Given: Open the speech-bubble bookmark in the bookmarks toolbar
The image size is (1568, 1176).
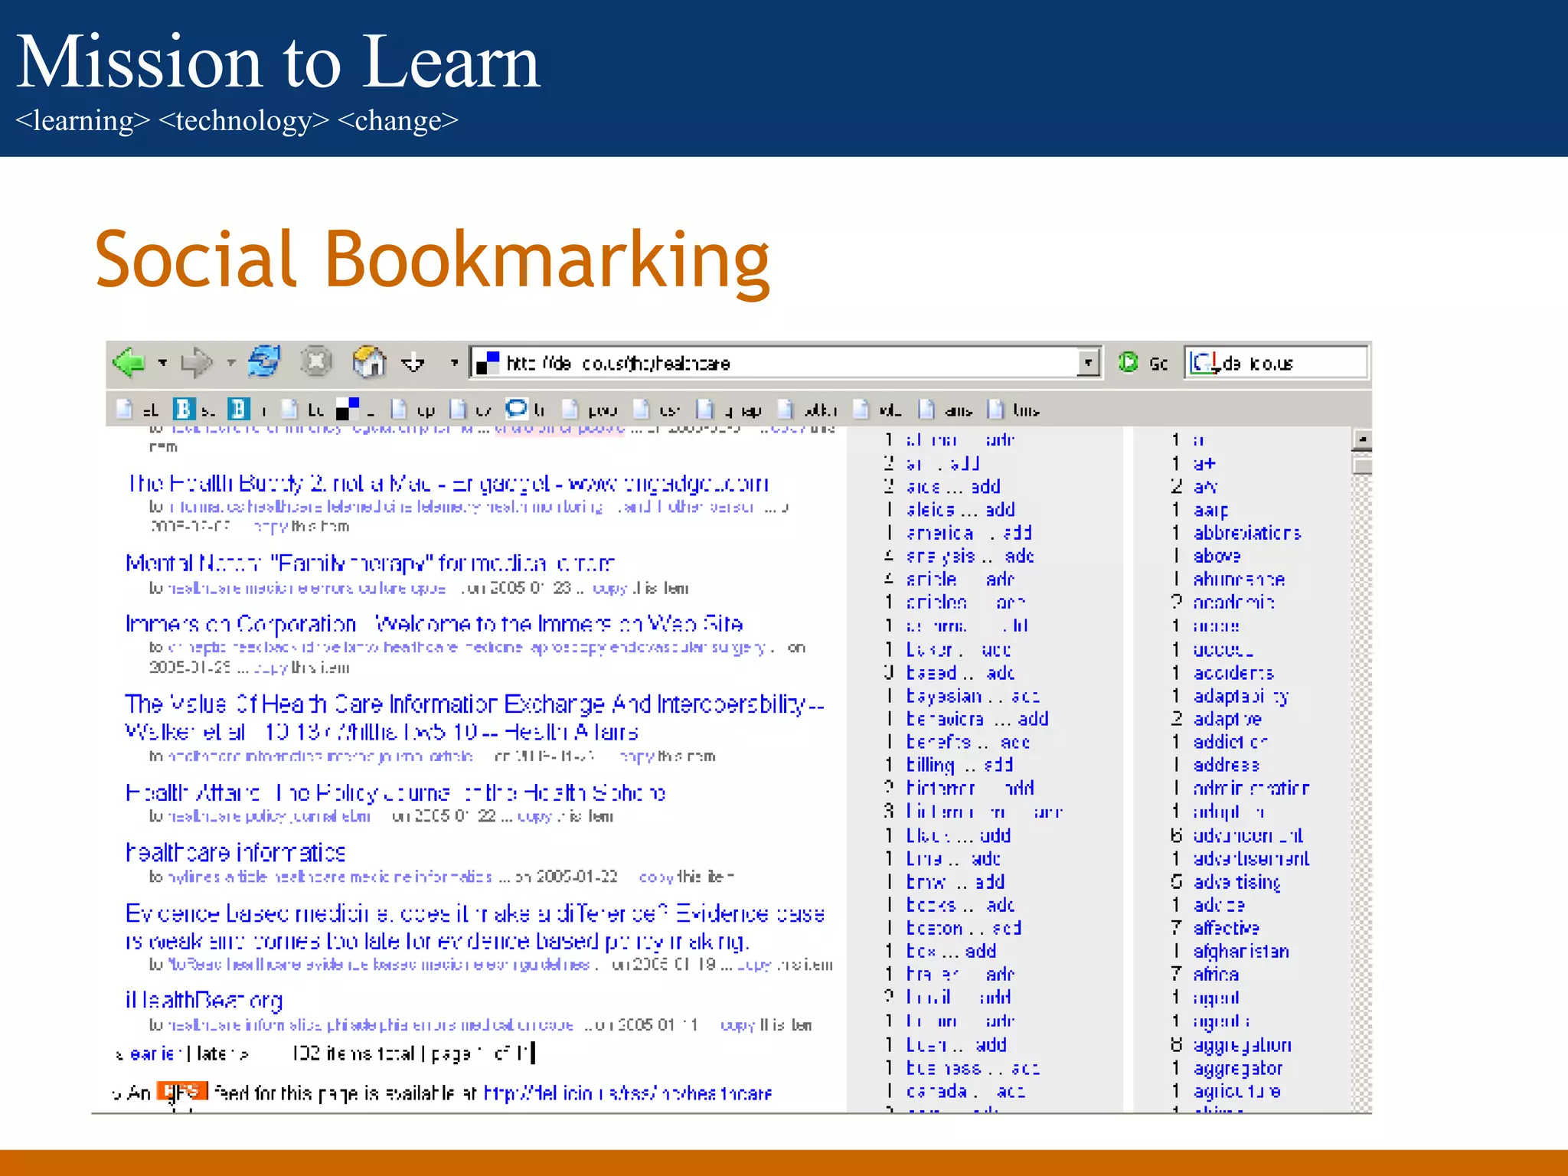Looking at the screenshot, I should pyautogui.click(x=525, y=410).
